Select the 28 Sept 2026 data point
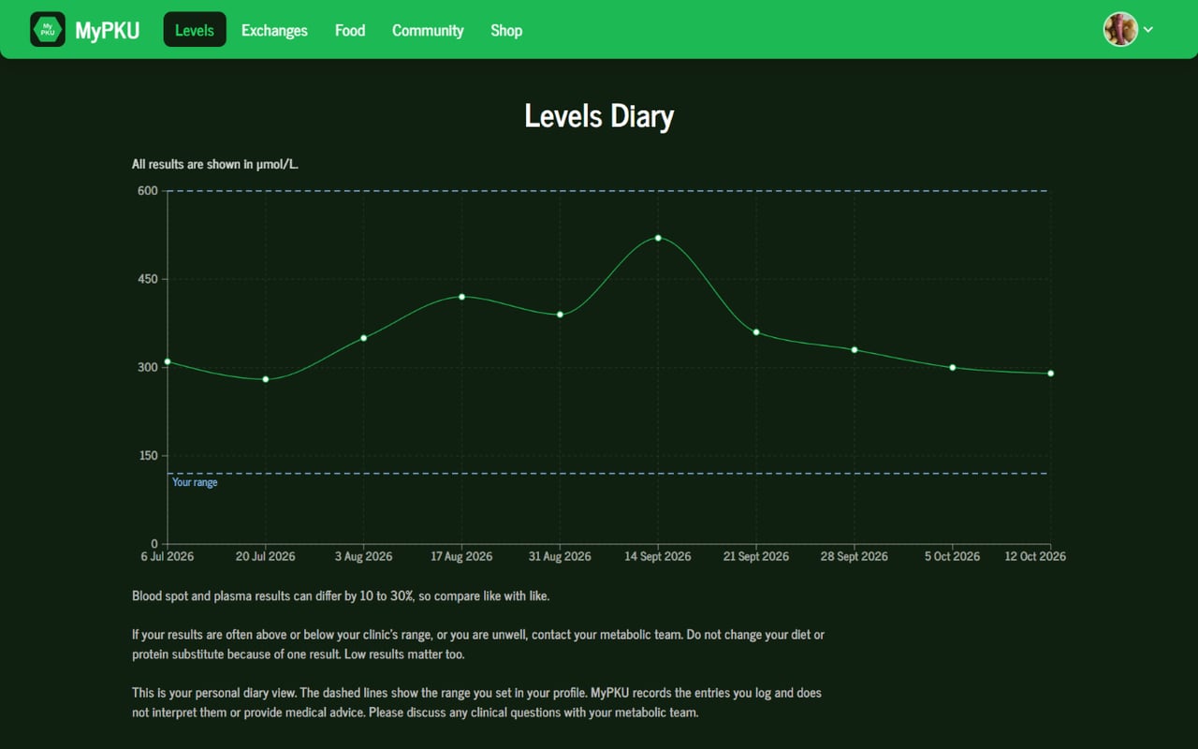The image size is (1198, 749). [855, 350]
